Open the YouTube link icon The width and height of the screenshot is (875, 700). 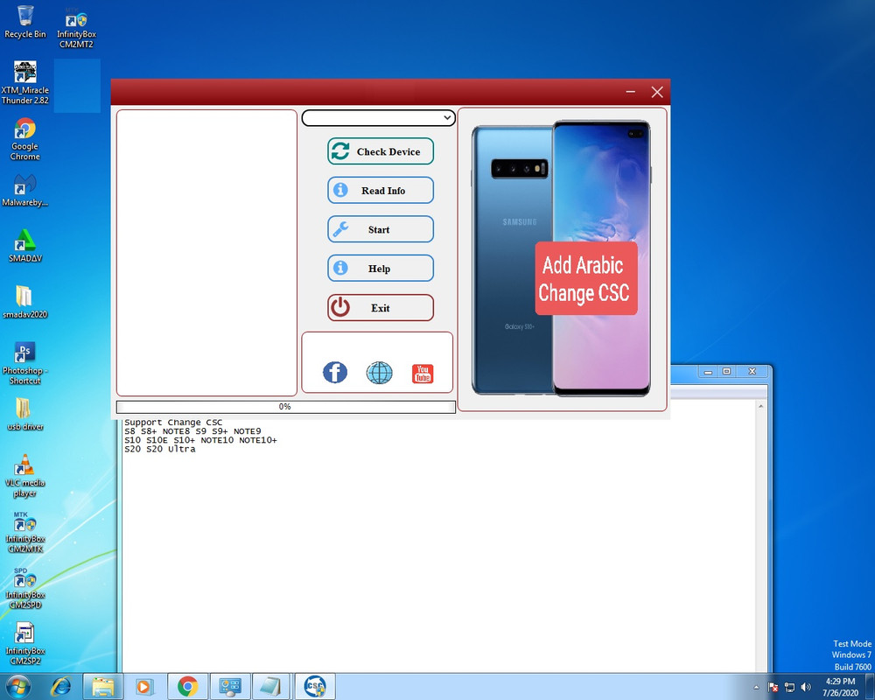(423, 374)
